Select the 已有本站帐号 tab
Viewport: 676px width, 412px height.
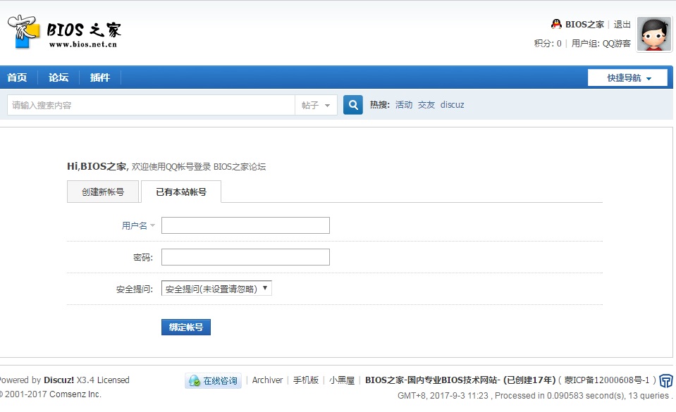point(181,192)
